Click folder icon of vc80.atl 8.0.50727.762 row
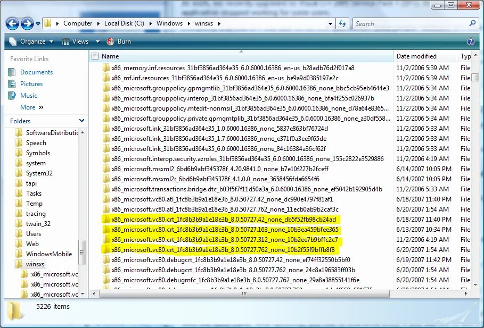 (106, 209)
